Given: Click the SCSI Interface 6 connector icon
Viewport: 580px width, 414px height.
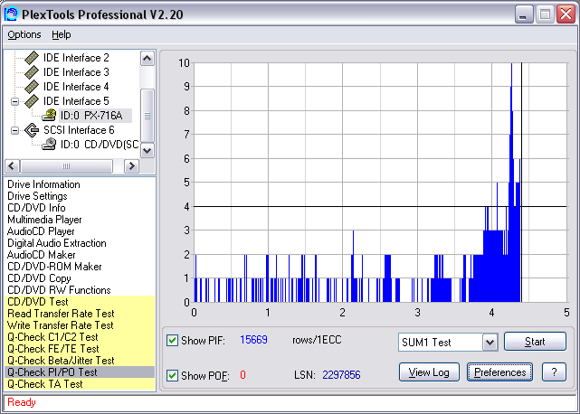Looking at the screenshot, I should coord(32,130).
